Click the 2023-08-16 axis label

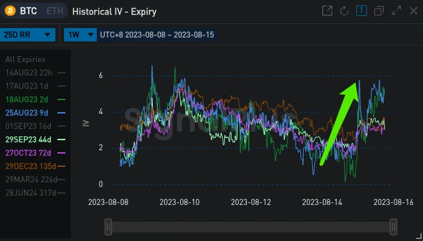point(394,202)
